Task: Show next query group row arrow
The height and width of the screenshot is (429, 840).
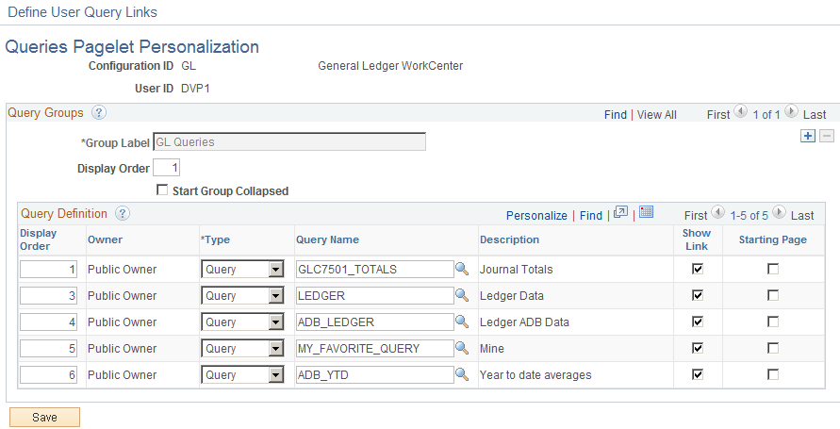Action: point(791,111)
